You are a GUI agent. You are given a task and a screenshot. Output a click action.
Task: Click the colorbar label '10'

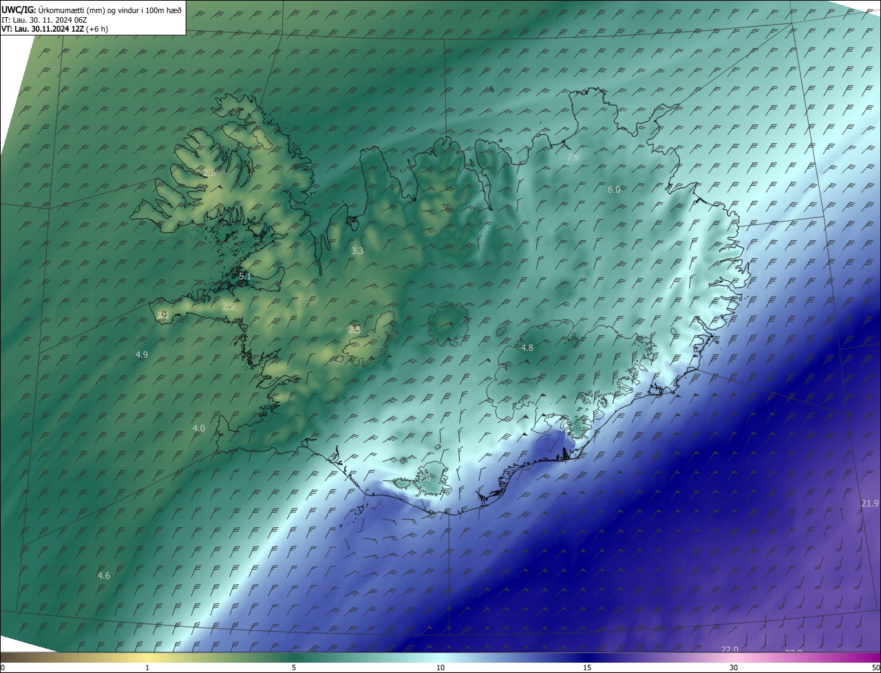coord(440,667)
